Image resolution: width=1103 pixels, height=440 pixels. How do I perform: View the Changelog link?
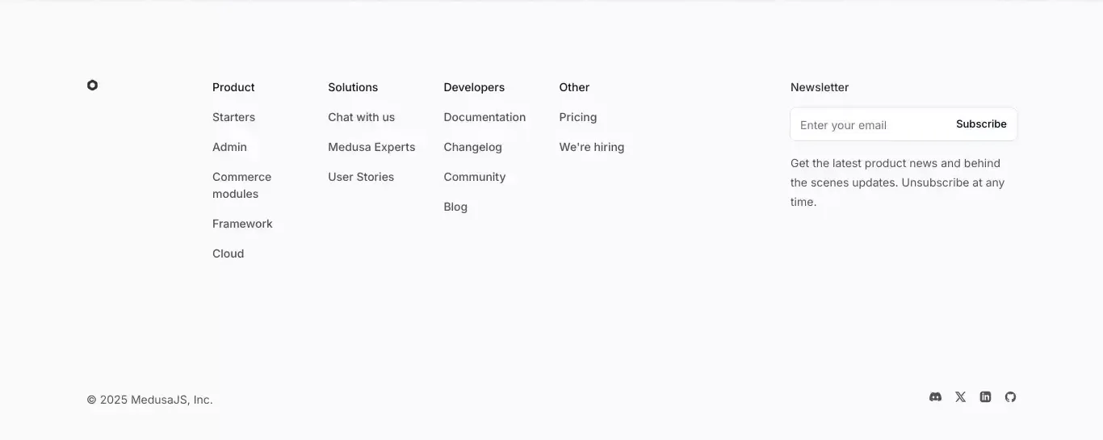[x=472, y=147]
